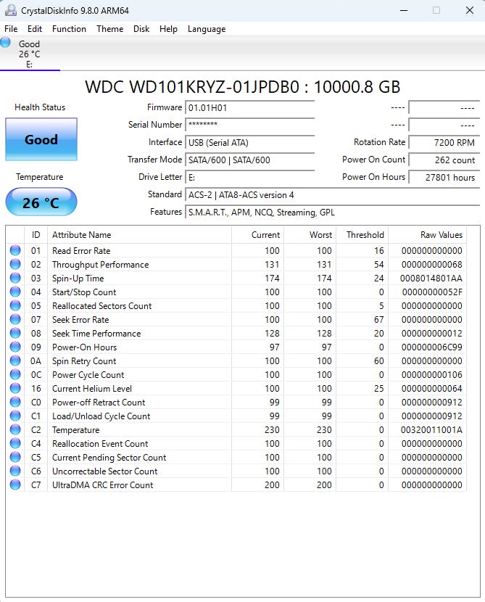This screenshot has height=602, width=485.
Task: Select the Spin-Up Time attribute name
Action: pyautogui.click(x=78, y=279)
